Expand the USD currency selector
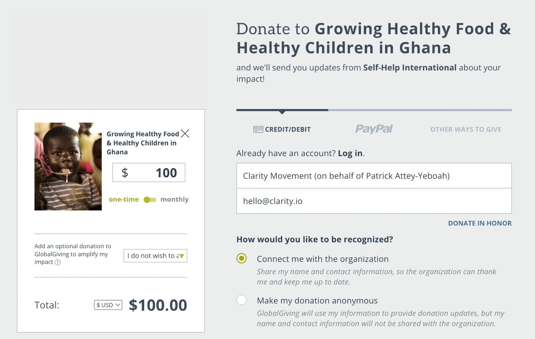The width and height of the screenshot is (535, 339). [x=108, y=305]
